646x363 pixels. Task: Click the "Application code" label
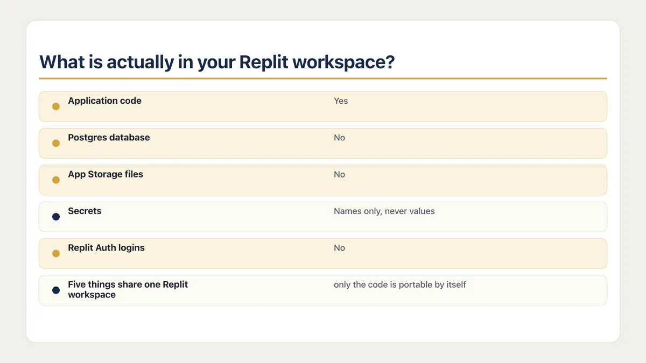[x=104, y=101]
